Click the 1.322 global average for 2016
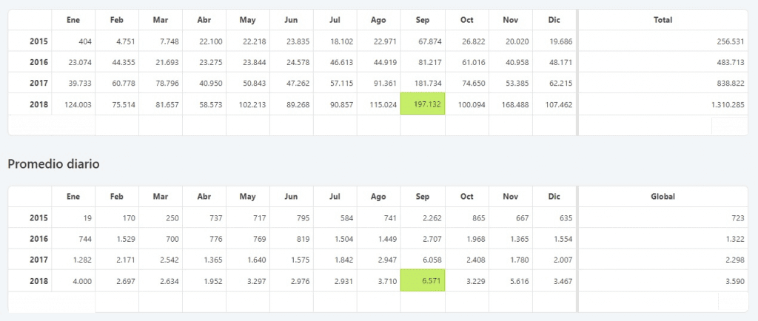Screen dimensions: 758x321 (x=733, y=239)
